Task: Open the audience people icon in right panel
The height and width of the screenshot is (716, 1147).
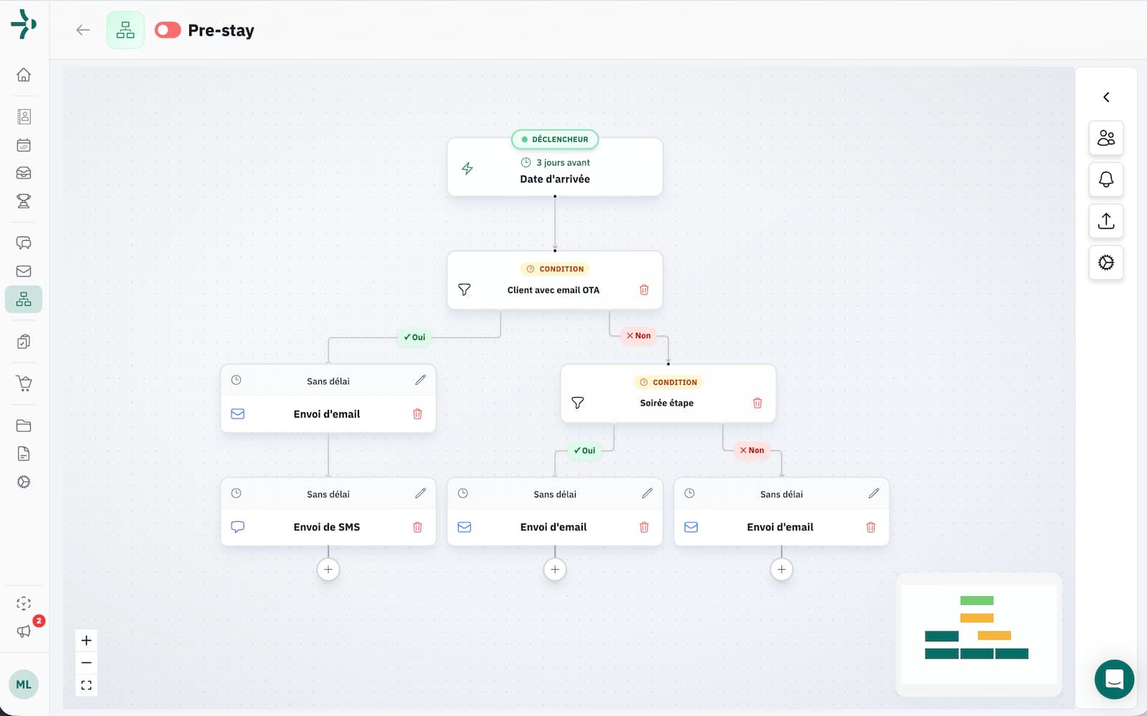Action: 1106,138
